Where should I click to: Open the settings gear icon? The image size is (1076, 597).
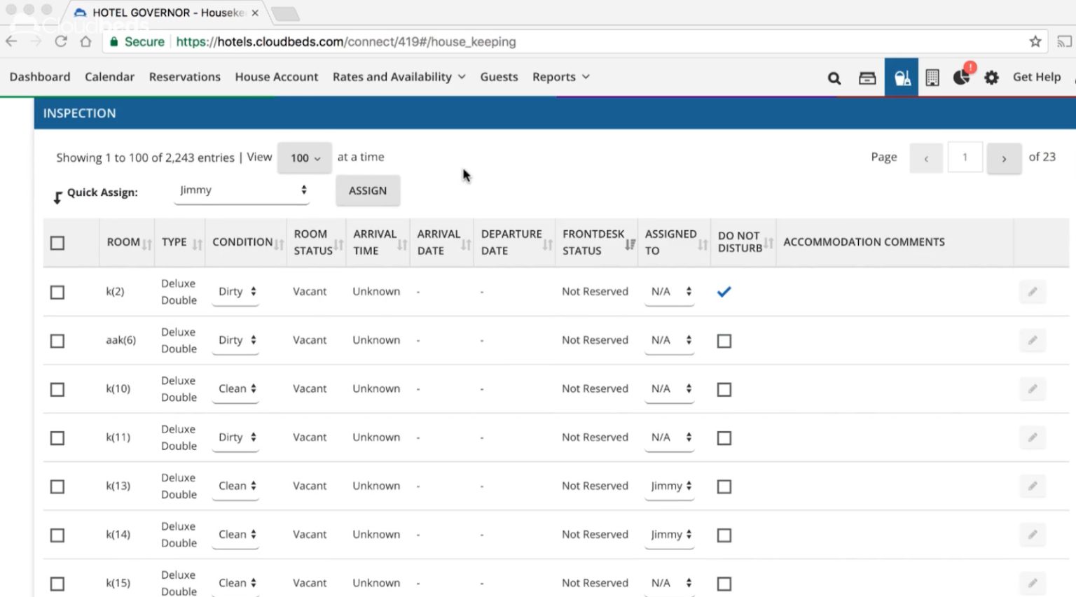tap(991, 77)
